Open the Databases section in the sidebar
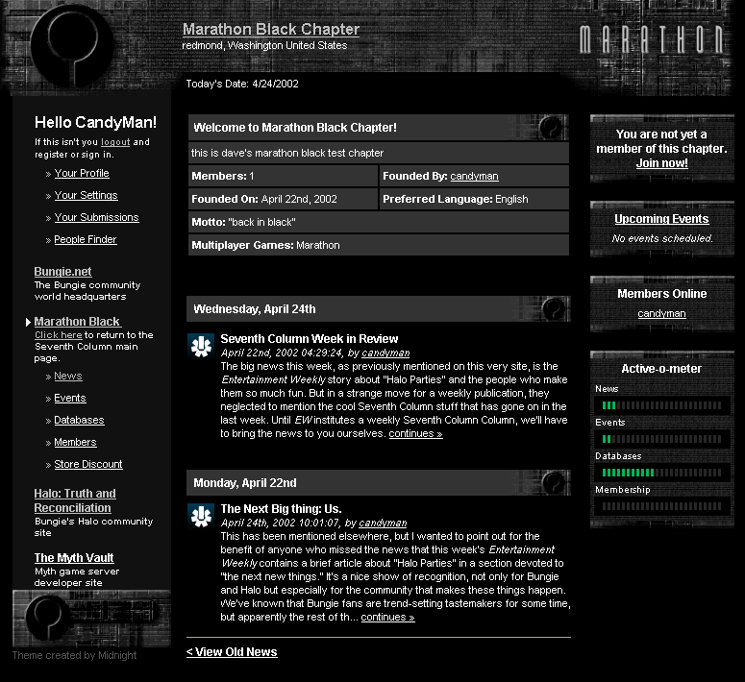Screen dimensions: 745x682 [79, 421]
